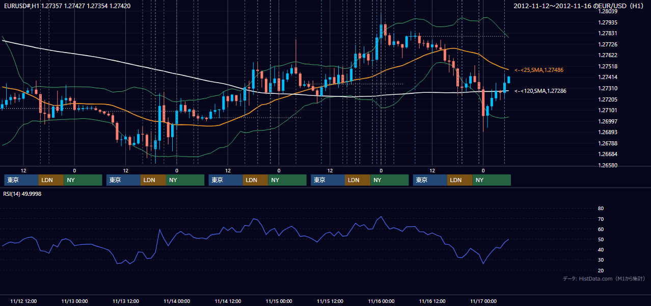Viewport: 651px width, 306px height.
Task: Click the RSI(14) 49.9998 indicator label
Action: [x=22, y=194]
